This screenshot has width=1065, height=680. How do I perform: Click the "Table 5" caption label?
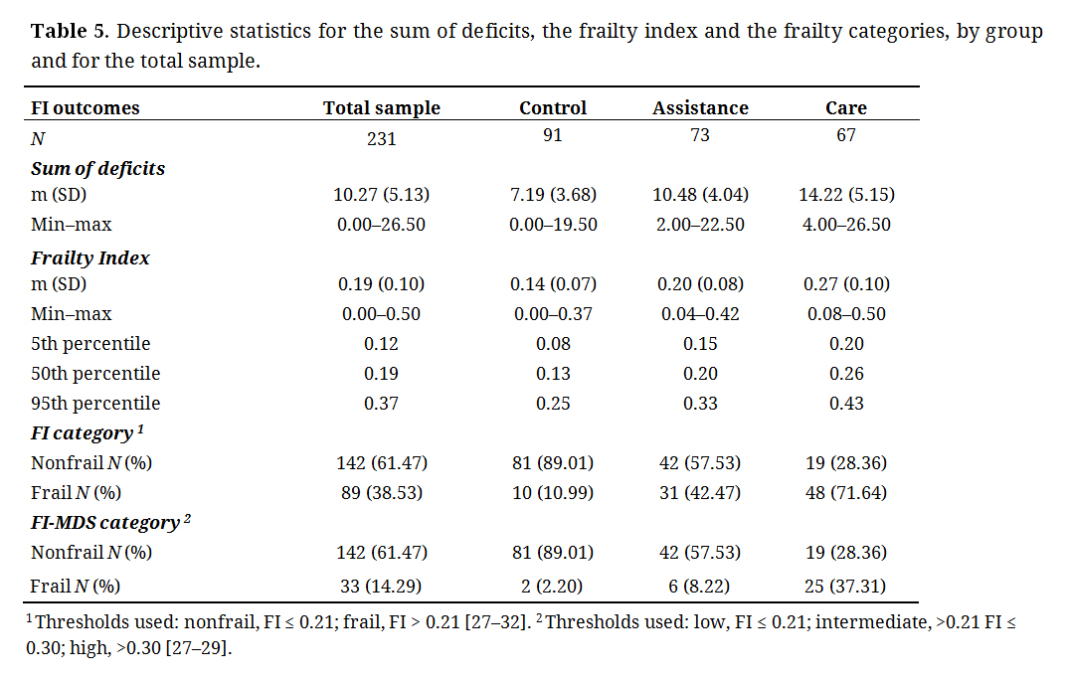click(x=72, y=31)
